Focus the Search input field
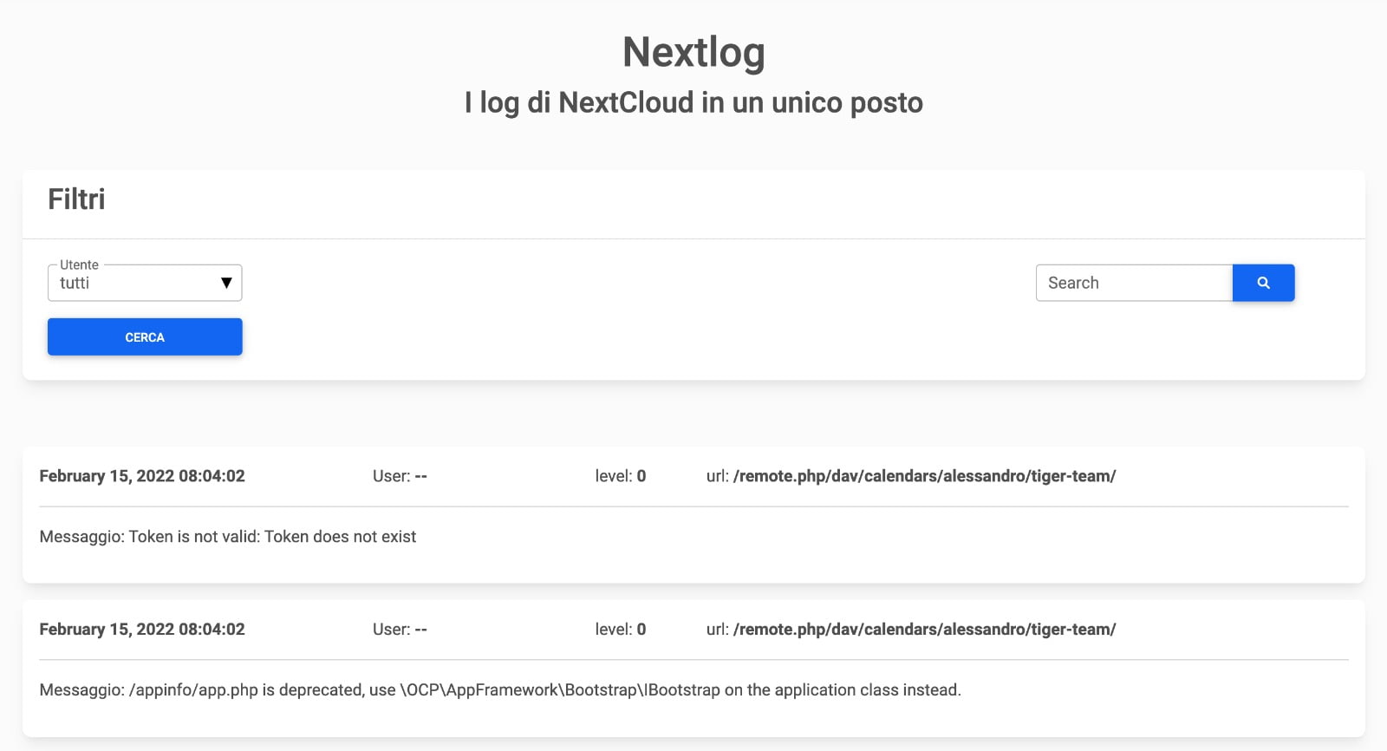 [1134, 283]
